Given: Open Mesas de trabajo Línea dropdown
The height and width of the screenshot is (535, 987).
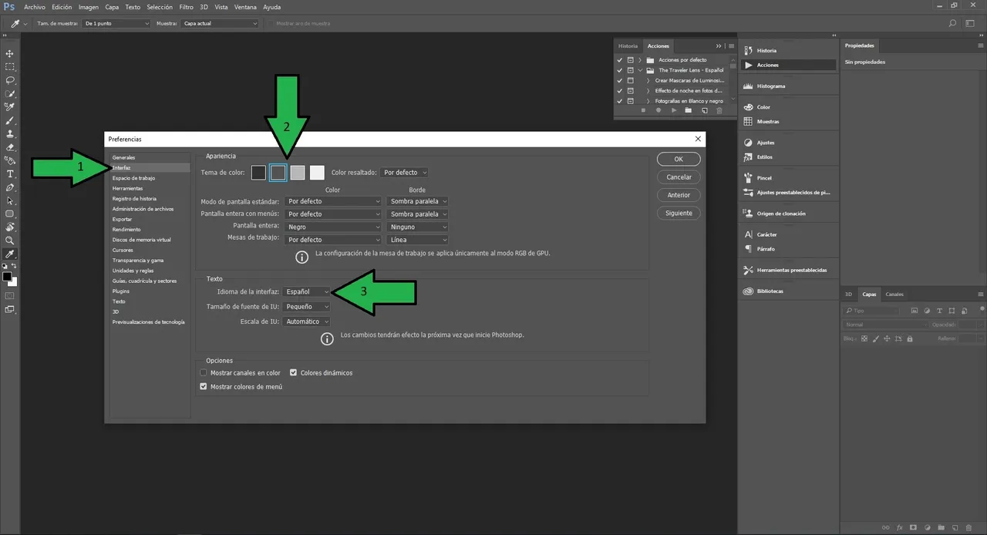Looking at the screenshot, I should point(418,240).
